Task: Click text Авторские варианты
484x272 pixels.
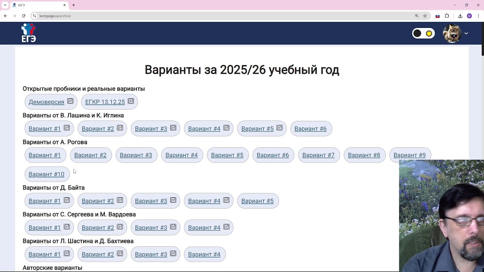Action: point(52,267)
